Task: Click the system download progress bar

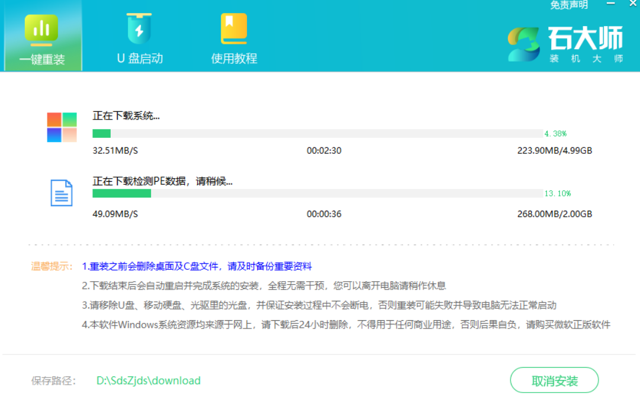Action: tap(317, 134)
